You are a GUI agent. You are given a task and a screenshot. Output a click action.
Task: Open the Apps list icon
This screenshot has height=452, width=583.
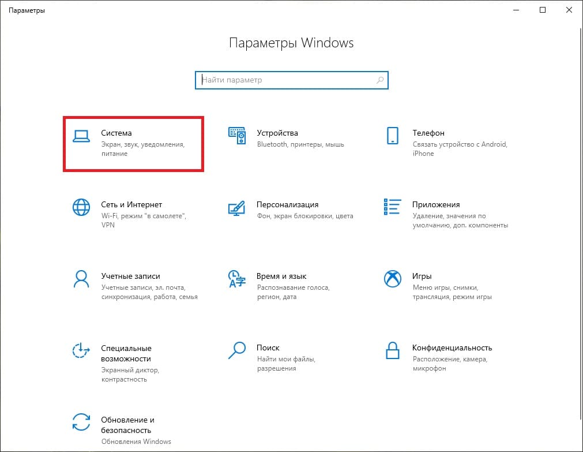tap(393, 207)
